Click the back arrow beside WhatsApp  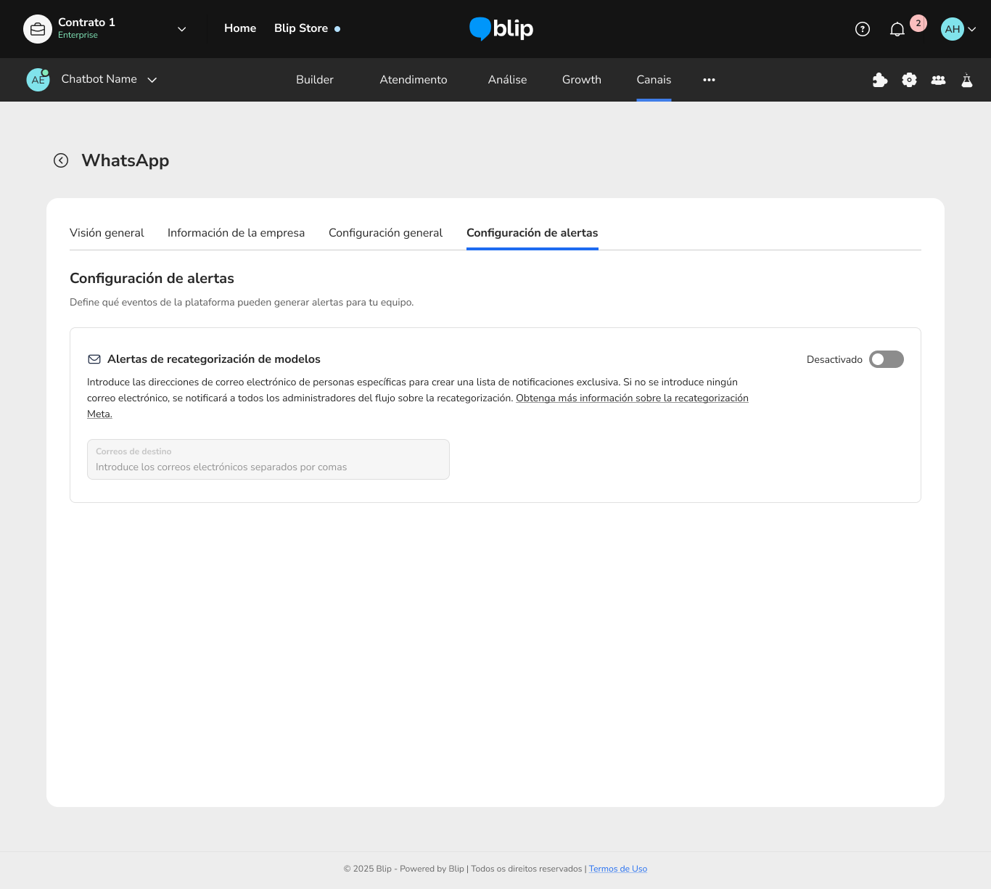(x=61, y=160)
